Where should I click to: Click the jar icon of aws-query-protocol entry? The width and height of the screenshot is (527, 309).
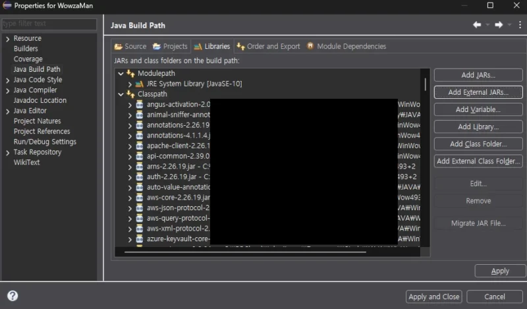[140, 219]
